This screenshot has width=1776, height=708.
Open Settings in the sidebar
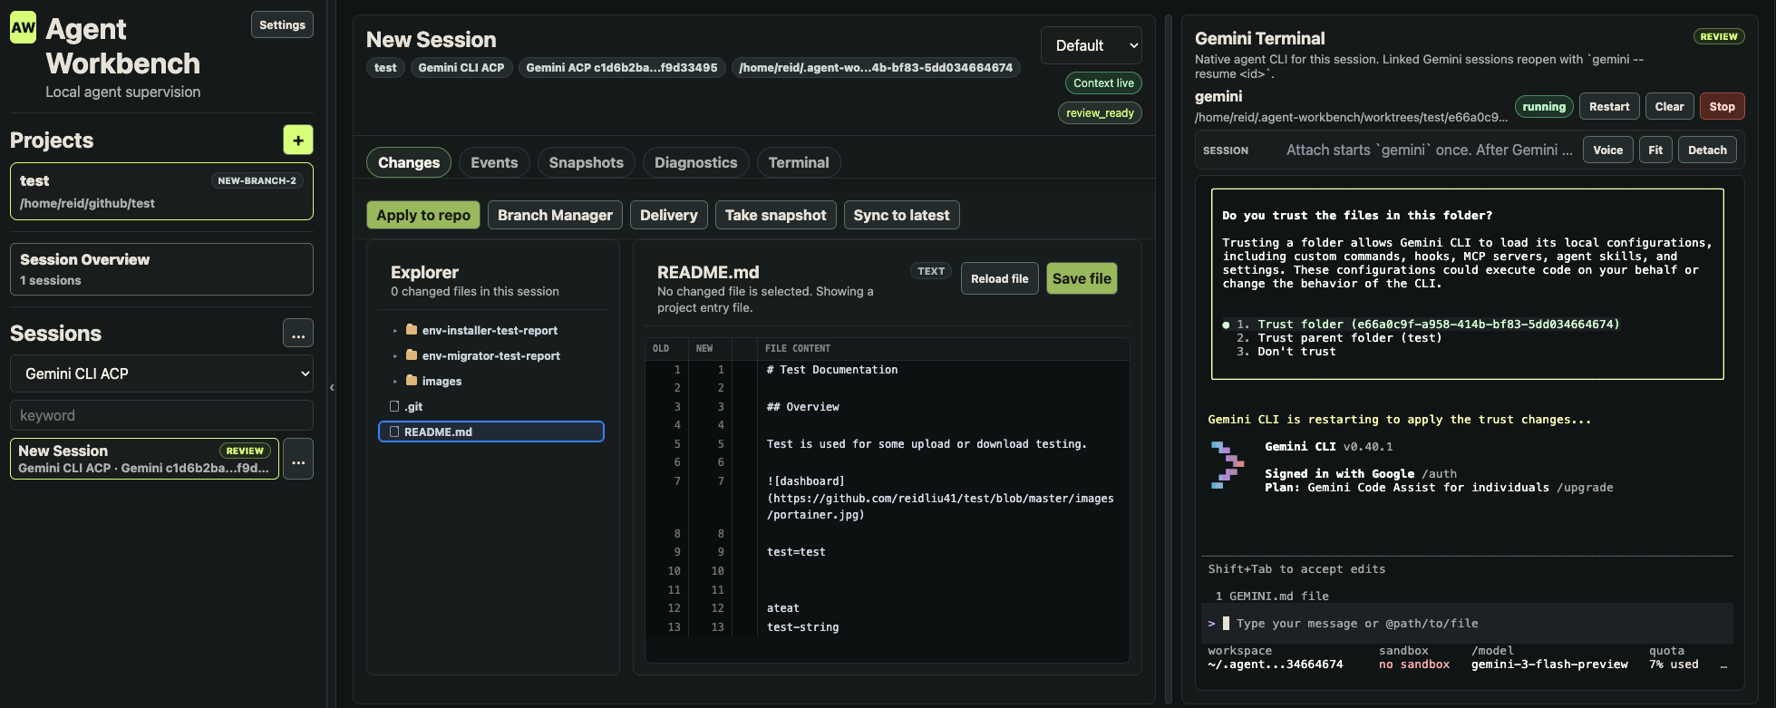[x=282, y=24]
